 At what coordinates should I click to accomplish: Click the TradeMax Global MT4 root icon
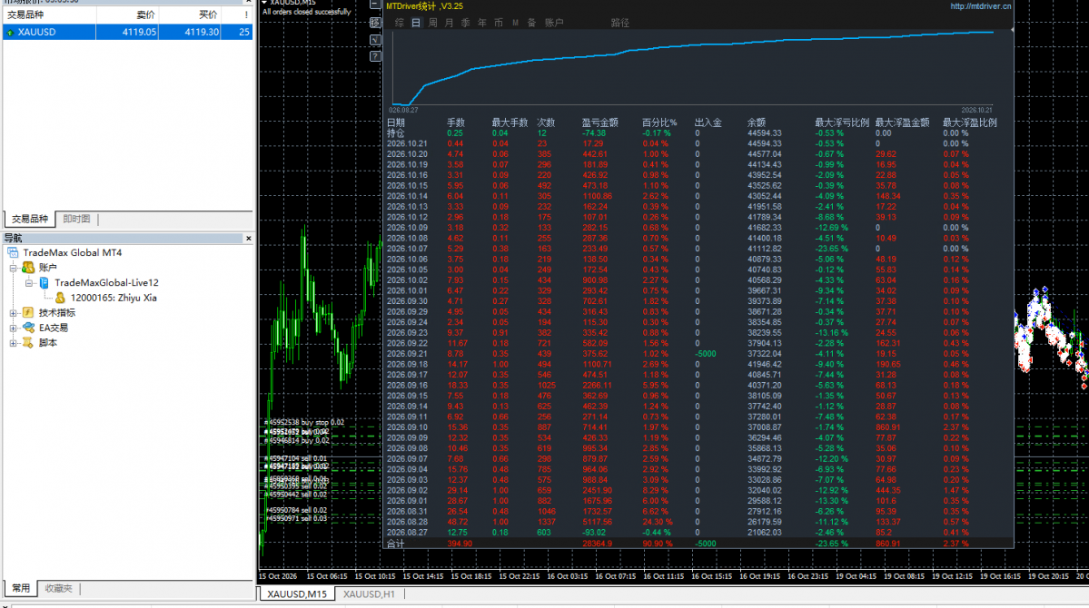tap(13, 252)
